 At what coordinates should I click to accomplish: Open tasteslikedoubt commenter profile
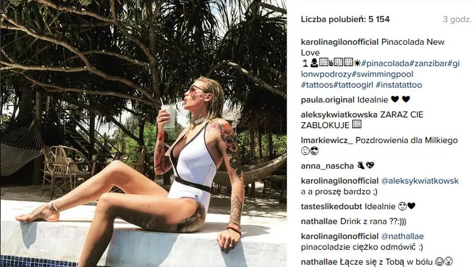pyautogui.click(x=331, y=206)
